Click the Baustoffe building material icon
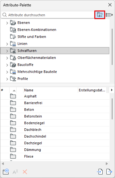Viewport: 115px width, 178px height. [x=13, y=65]
